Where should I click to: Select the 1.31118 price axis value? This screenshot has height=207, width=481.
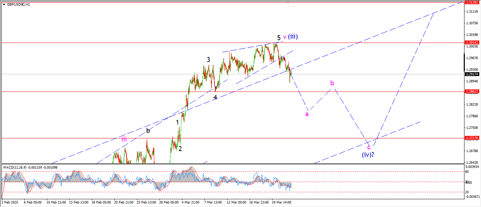[471, 12]
